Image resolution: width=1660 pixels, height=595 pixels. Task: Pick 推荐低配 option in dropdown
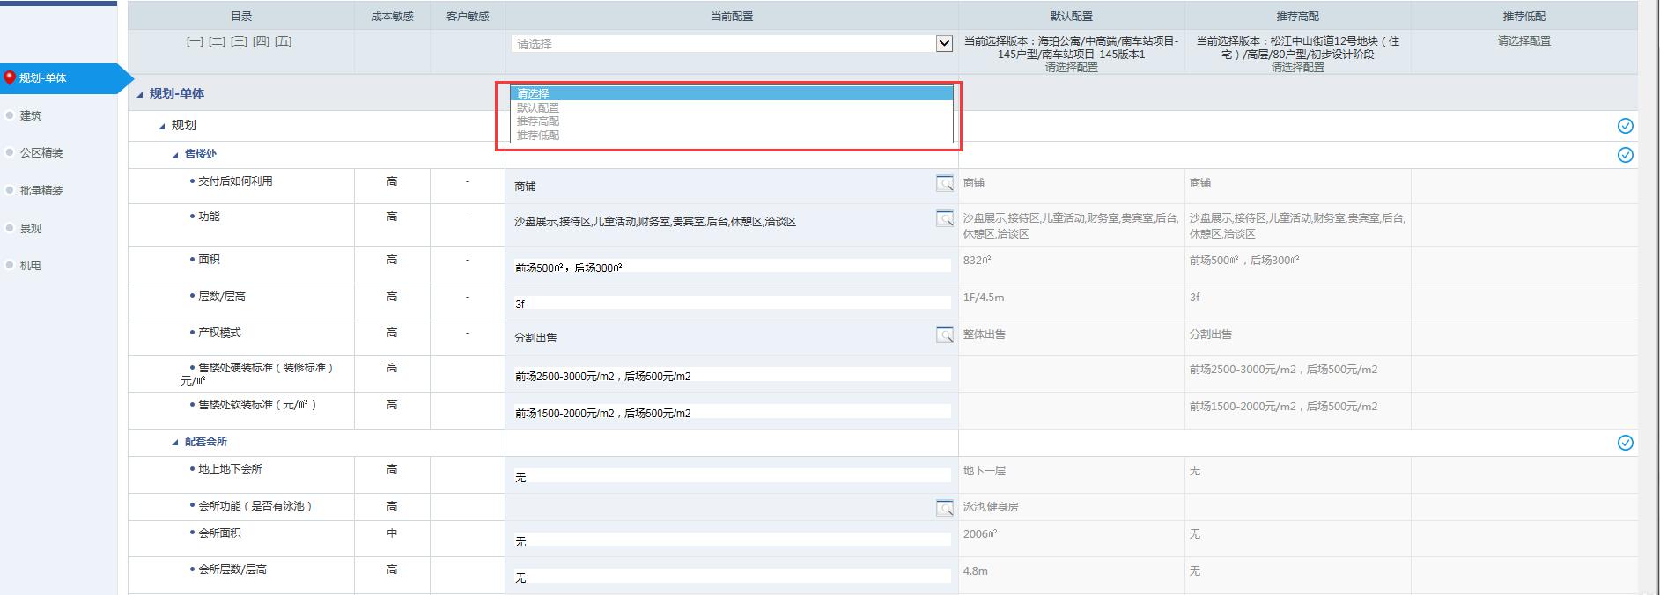pyautogui.click(x=538, y=136)
